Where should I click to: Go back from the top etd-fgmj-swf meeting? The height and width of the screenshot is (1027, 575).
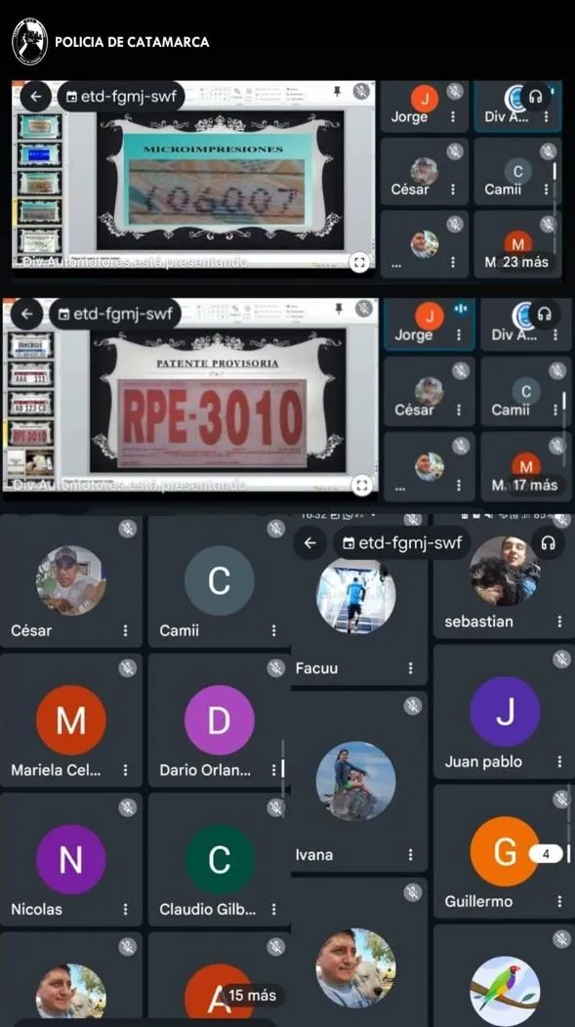(35, 97)
